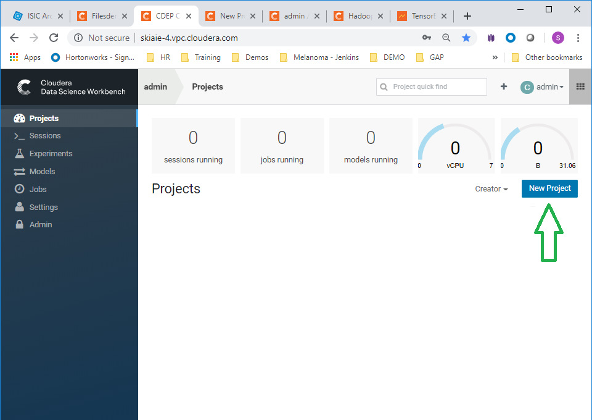Screen dimensions: 592x420
Task: Expand the Creator filter dropdown
Action: tap(491, 188)
